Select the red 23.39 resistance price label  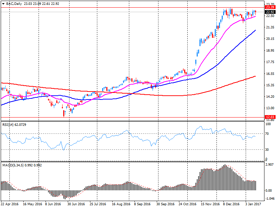[270, 7]
